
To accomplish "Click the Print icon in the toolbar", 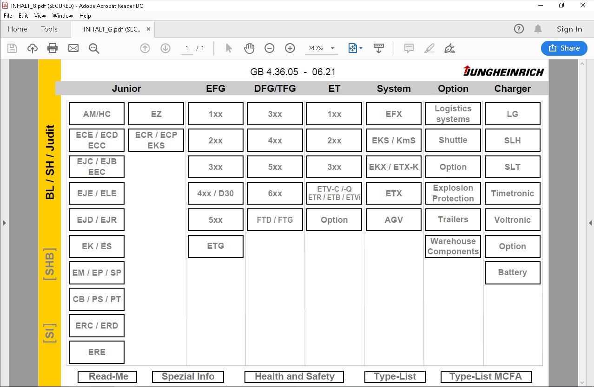I will click(52, 48).
